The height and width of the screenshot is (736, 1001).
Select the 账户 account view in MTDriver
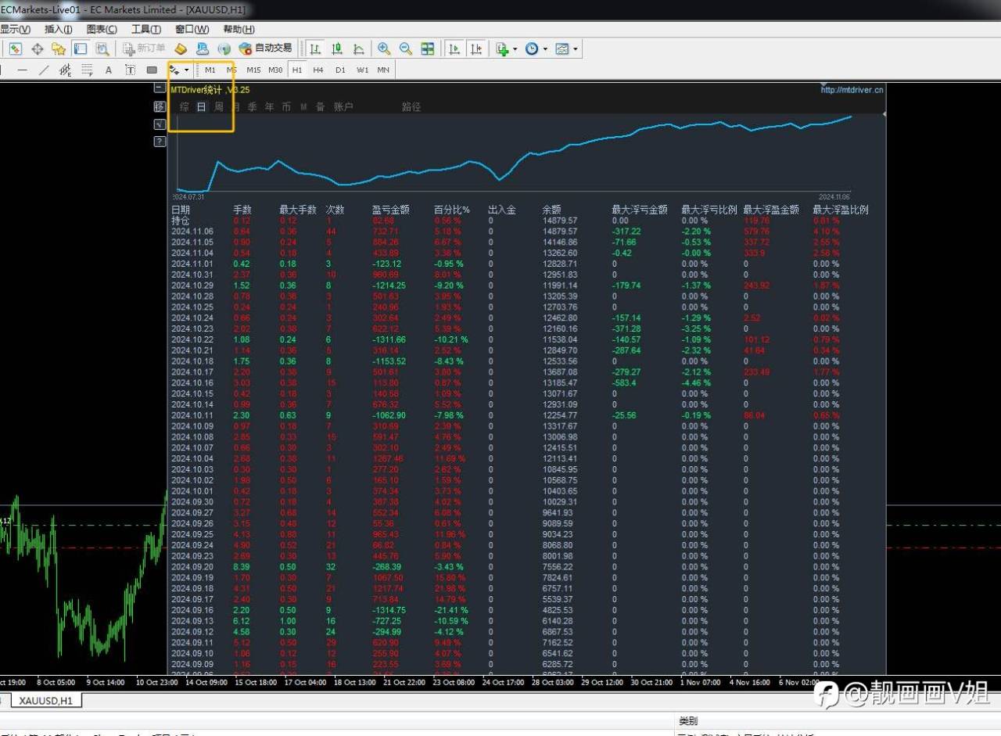[343, 107]
